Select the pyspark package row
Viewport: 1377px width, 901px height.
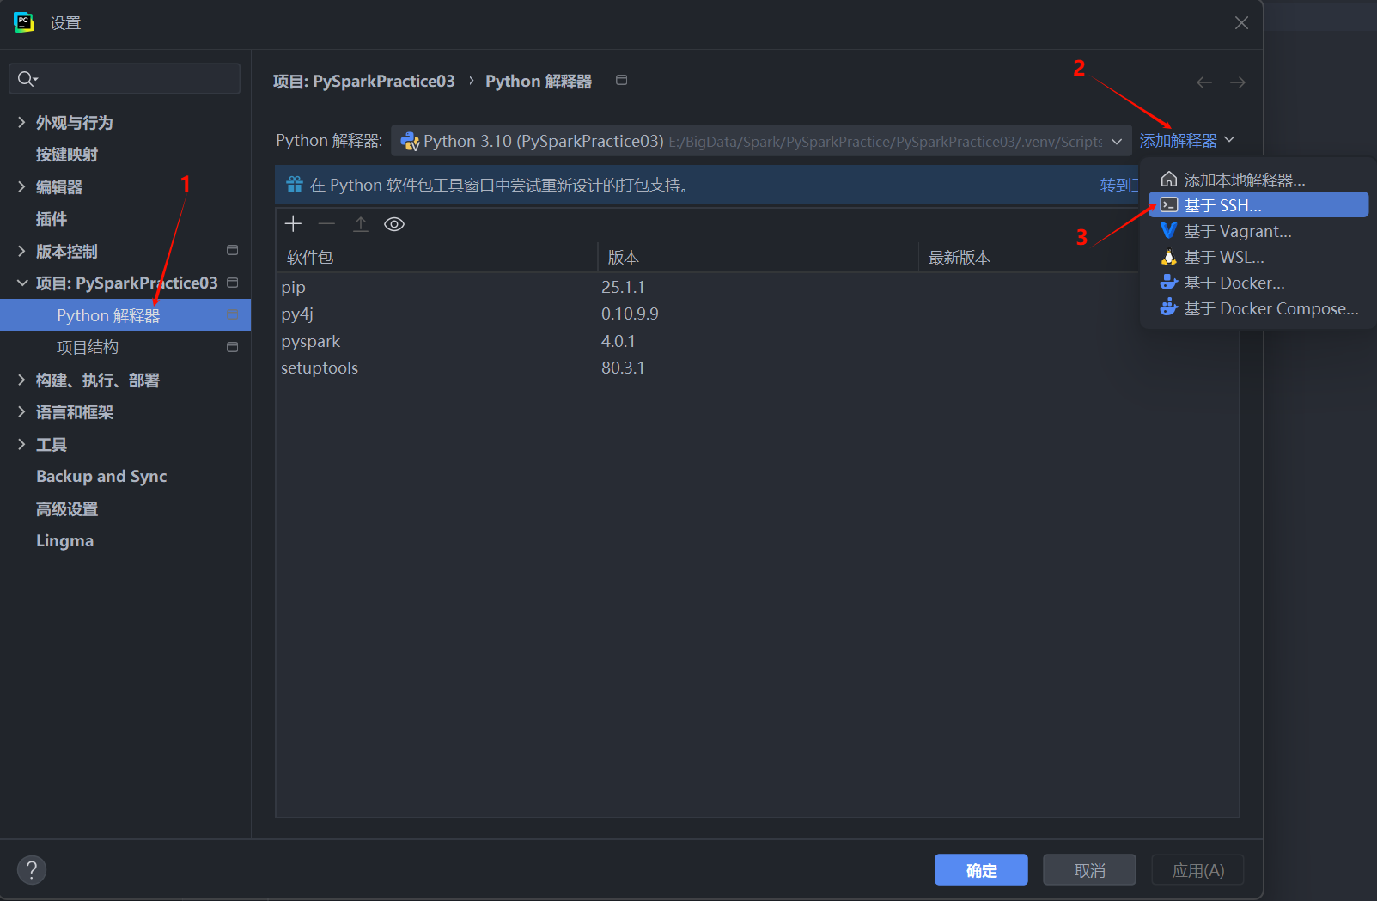pyautogui.click(x=311, y=341)
